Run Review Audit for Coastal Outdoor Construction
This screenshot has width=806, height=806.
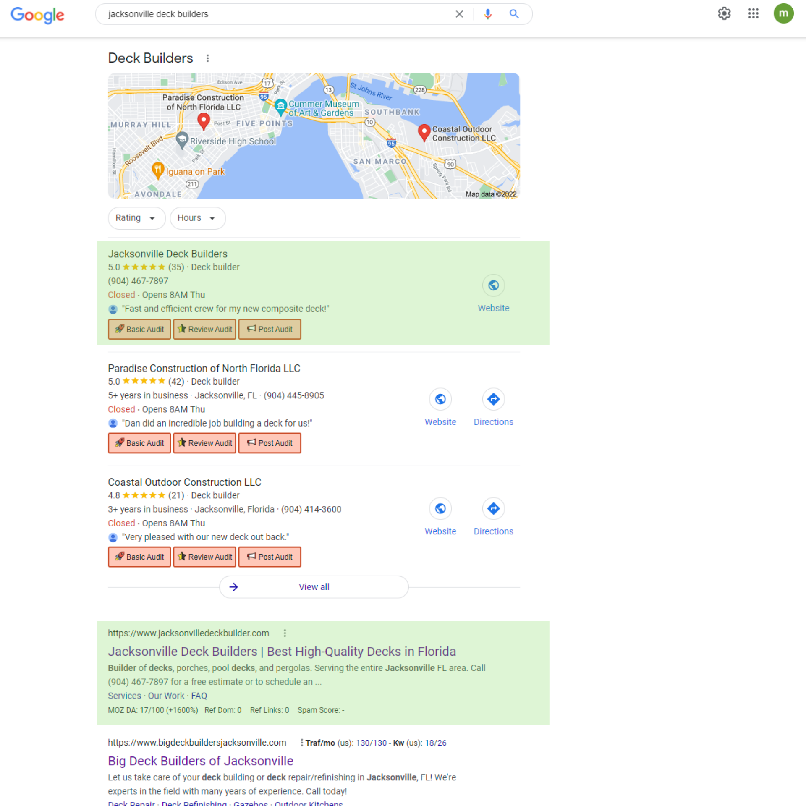pyautogui.click(x=204, y=557)
